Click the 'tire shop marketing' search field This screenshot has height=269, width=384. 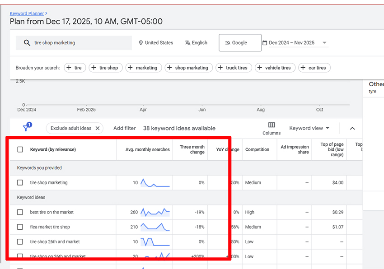[x=81, y=43]
